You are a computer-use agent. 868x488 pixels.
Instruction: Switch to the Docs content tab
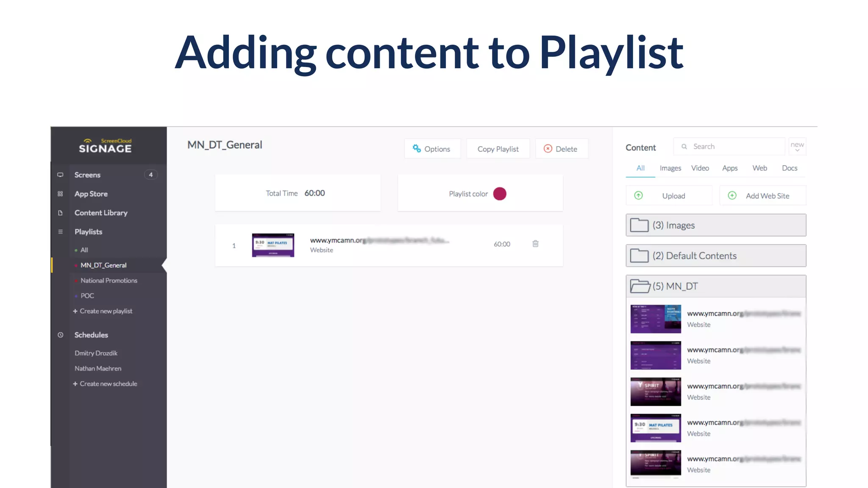pos(790,168)
